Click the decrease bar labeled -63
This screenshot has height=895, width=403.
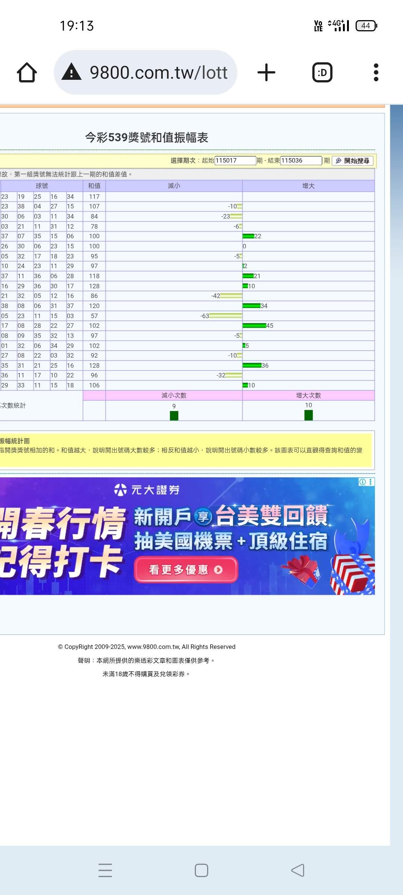pos(226,316)
